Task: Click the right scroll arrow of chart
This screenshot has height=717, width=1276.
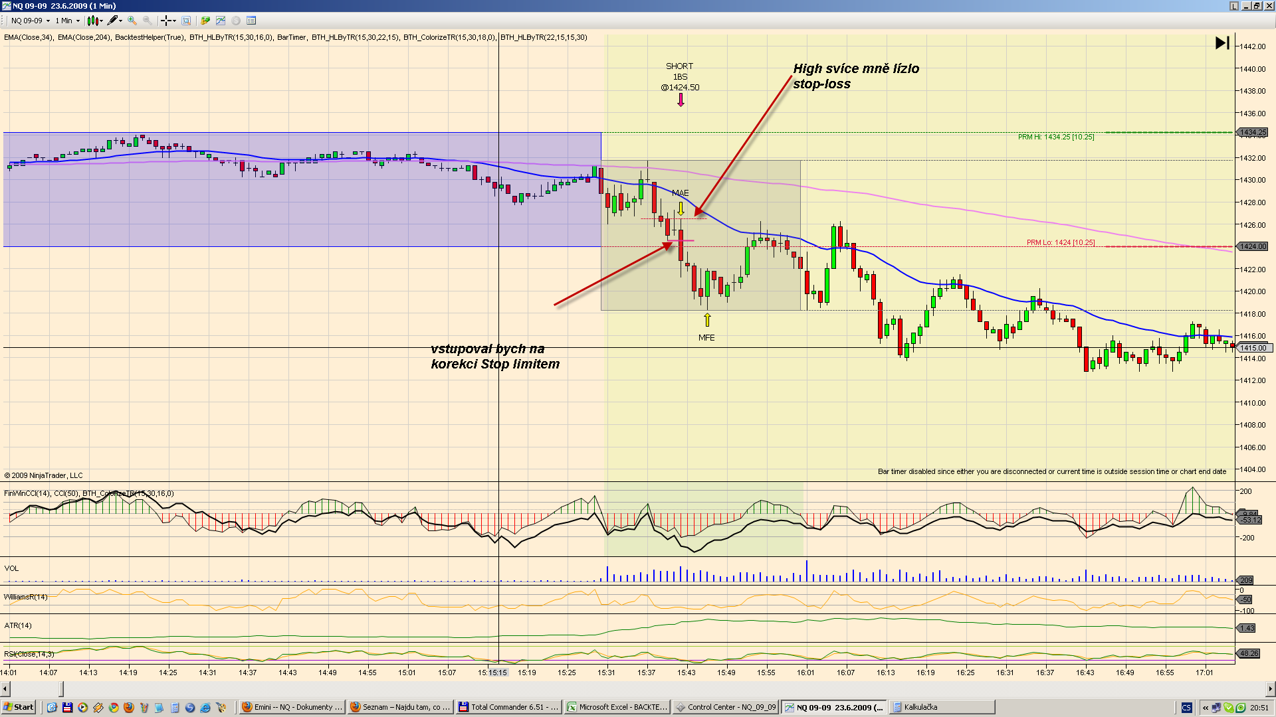Action: point(1270,688)
